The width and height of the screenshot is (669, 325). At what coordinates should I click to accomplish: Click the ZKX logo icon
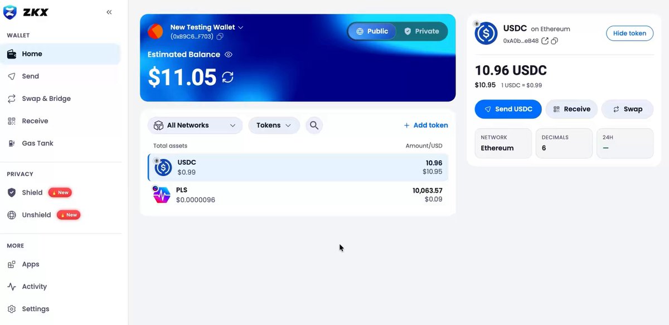(x=10, y=12)
